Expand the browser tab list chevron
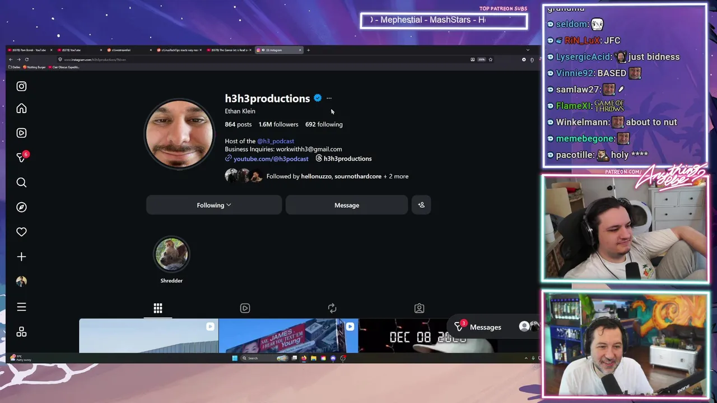Screen dimensions: 717x403 [527, 50]
